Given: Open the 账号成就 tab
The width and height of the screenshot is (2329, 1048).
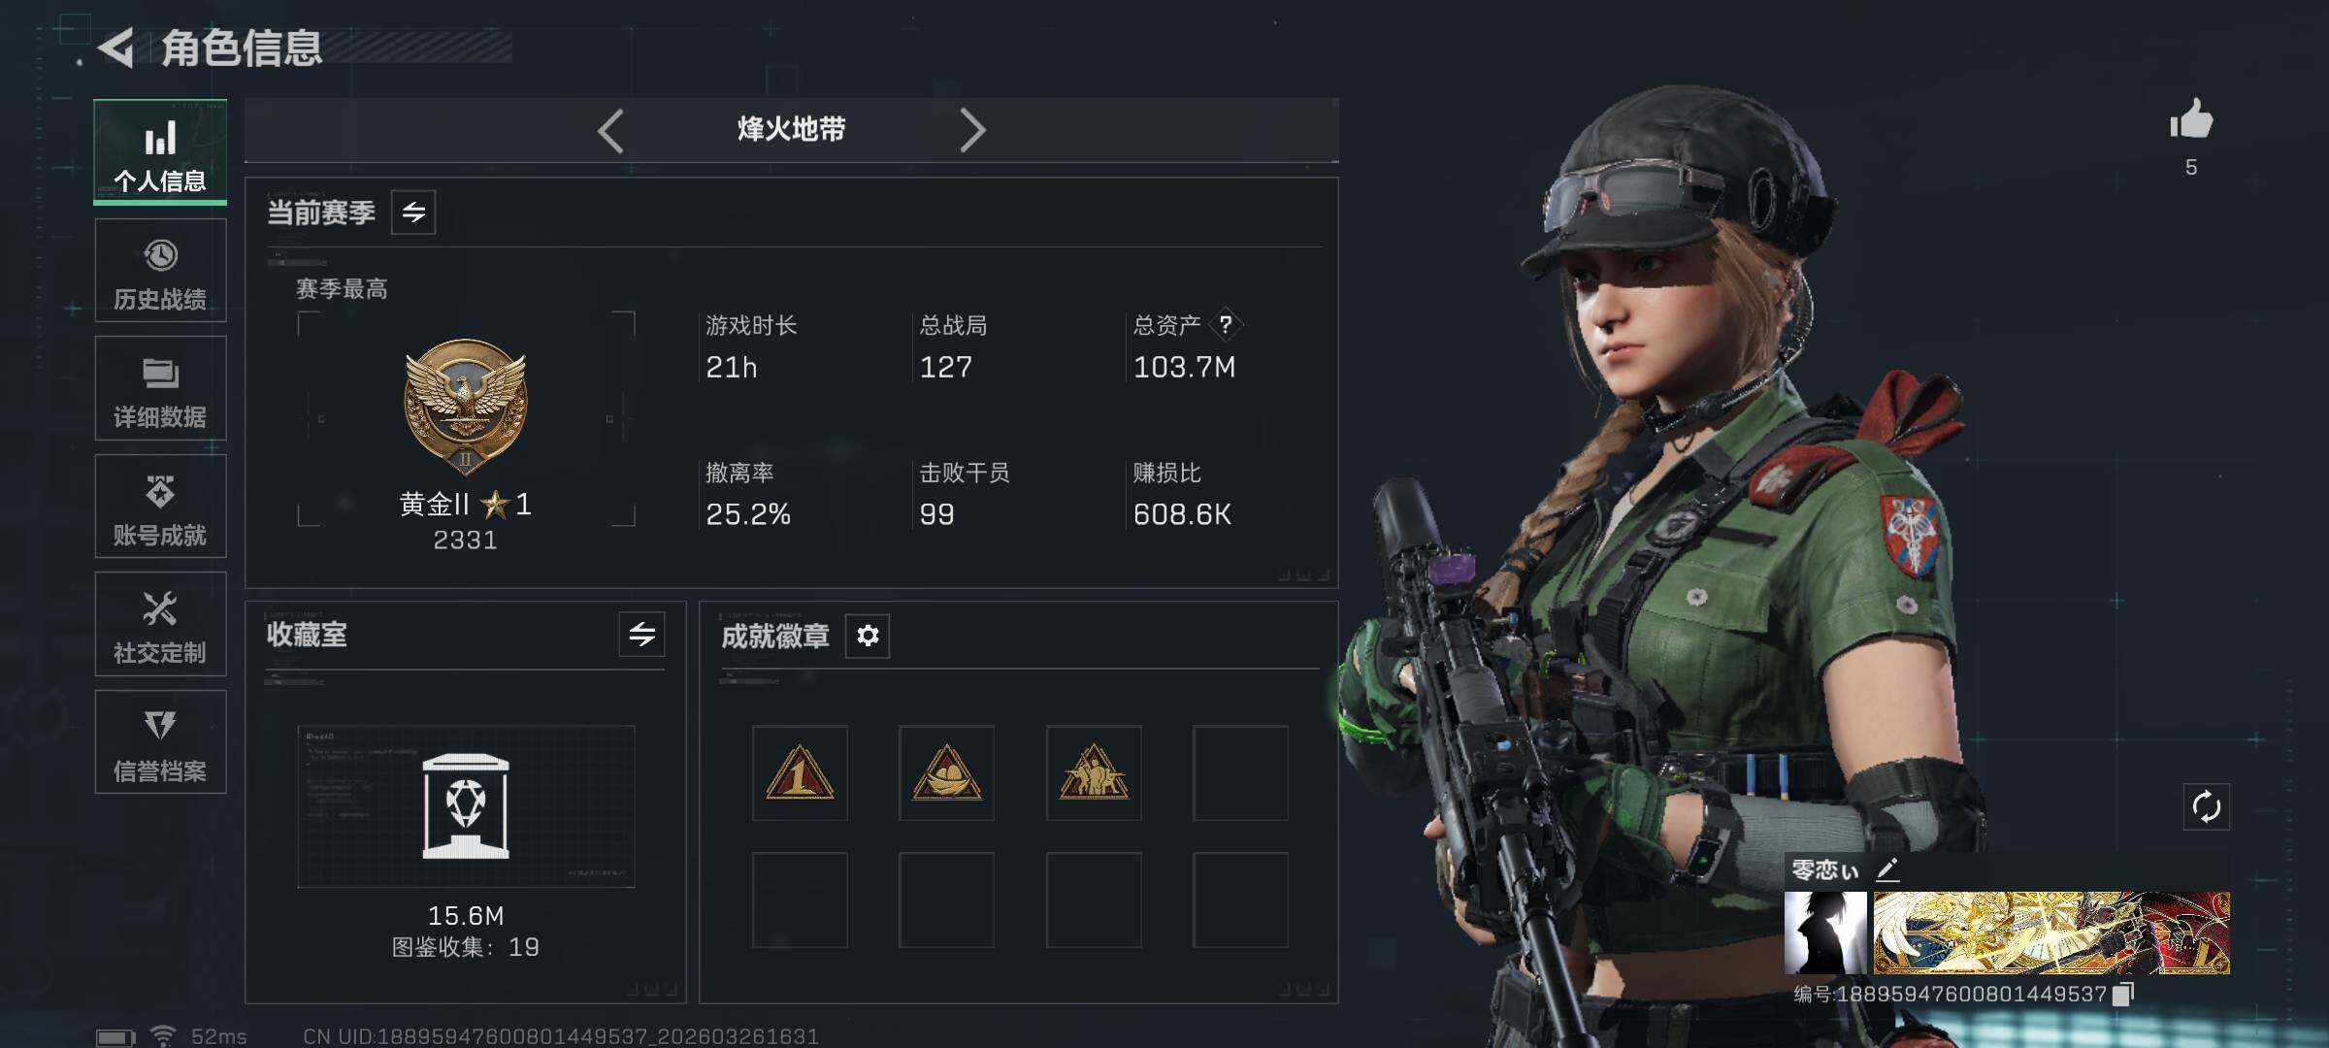Looking at the screenshot, I should coord(160,507).
